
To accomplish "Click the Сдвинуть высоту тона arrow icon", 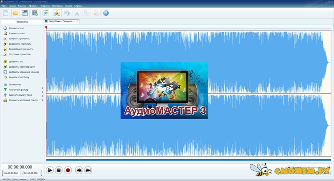I will coord(5,95).
